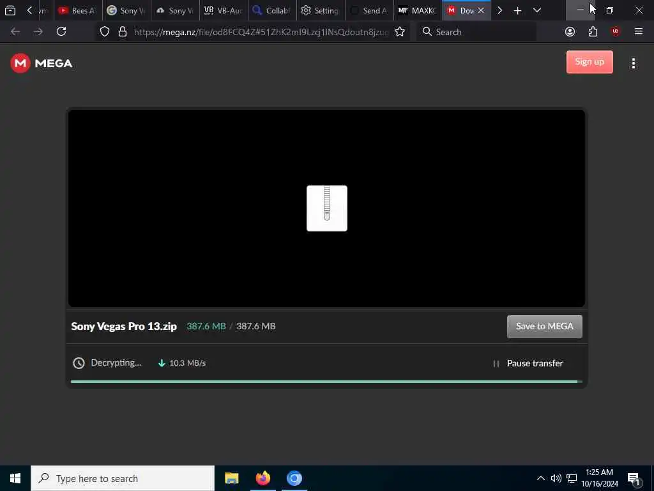Switch to the MAXKC MediaFire tab
654x491 pixels.
418,10
